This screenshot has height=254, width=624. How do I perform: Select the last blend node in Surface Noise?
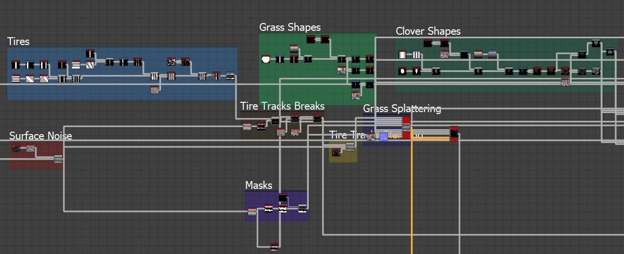pyautogui.click(x=58, y=158)
